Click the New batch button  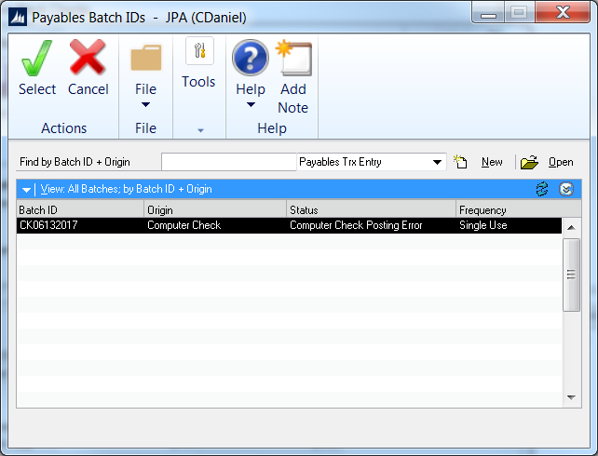(482, 162)
